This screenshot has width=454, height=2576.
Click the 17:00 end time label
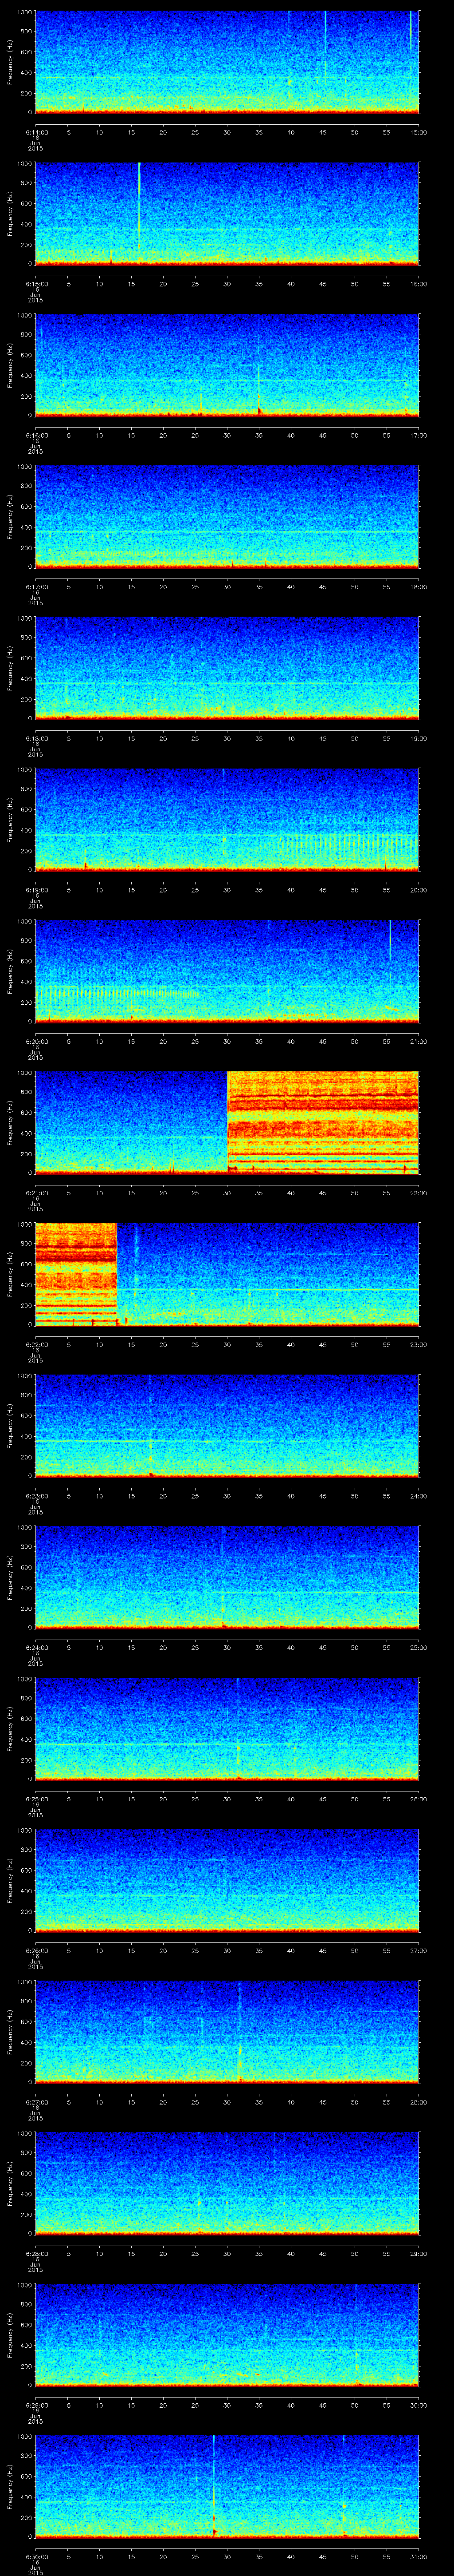418,435
